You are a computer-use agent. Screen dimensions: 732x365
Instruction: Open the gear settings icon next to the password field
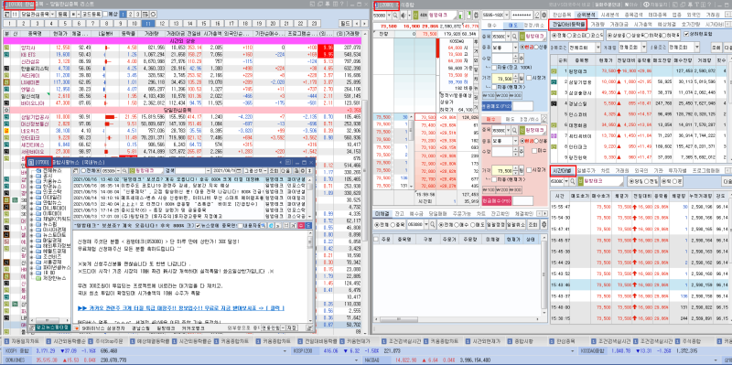(544, 15)
